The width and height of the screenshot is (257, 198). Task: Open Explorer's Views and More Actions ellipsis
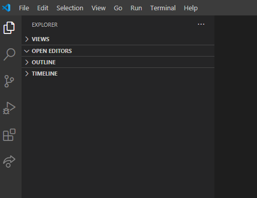pyautogui.click(x=201, y=24)
